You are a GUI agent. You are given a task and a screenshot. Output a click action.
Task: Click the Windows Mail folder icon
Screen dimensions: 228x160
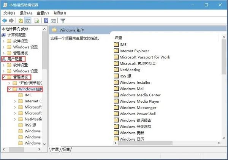tap(116, 88)
